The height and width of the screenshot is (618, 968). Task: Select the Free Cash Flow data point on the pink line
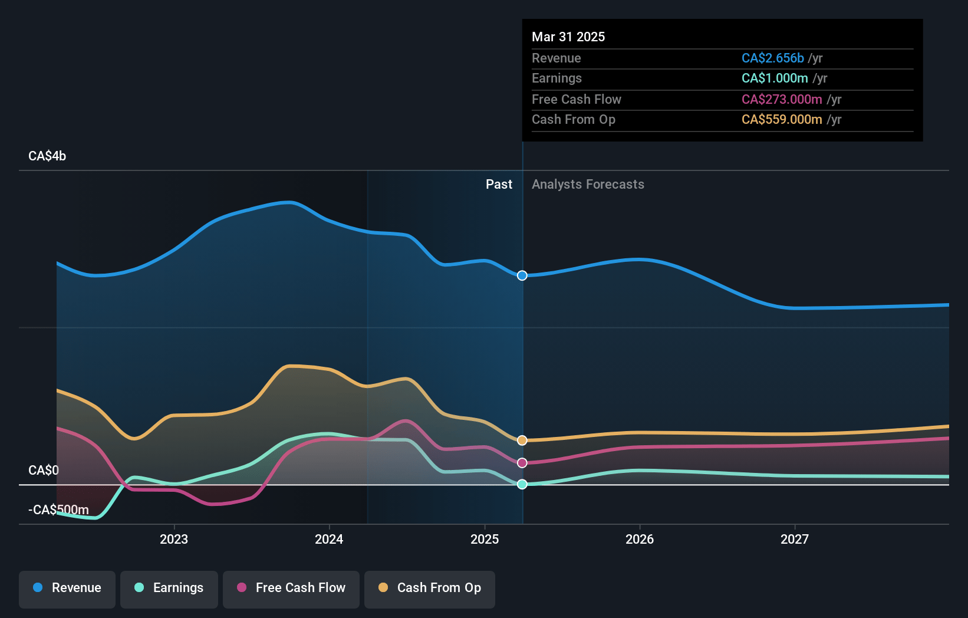tap(522, 463)
